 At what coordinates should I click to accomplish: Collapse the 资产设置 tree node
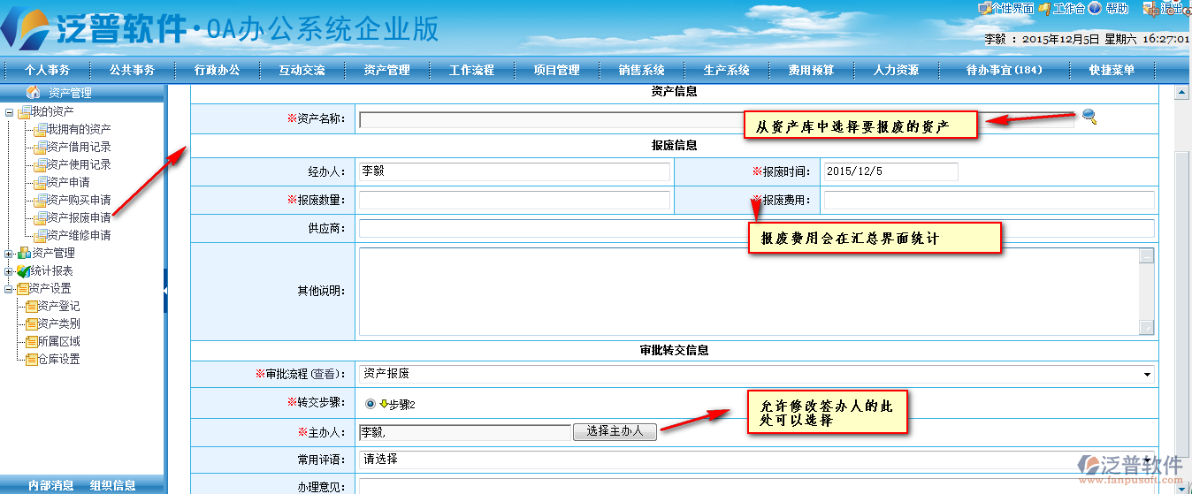pyautogui.click(x=9, y=289)
